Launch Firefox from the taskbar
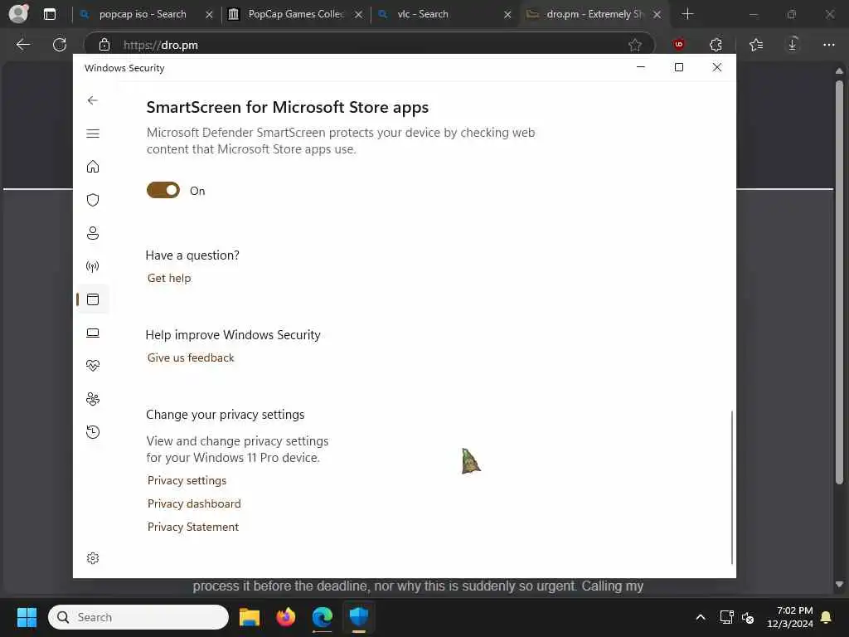849x637 pixels. [286, 617]
